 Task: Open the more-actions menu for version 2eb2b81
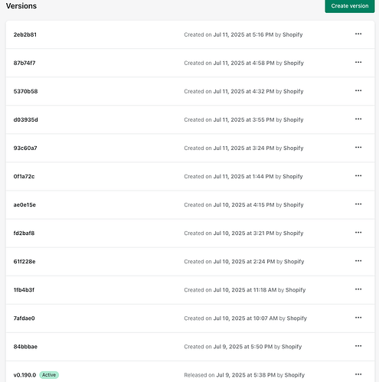[x=358, y=34]
